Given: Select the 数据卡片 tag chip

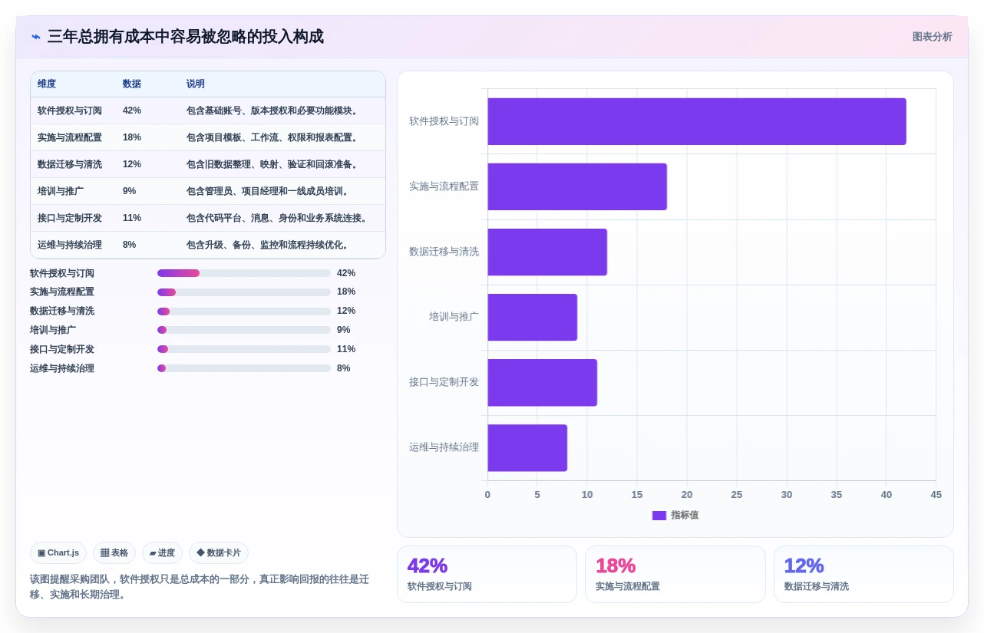Looking at the screenshot, I should (x=219, y=552).
